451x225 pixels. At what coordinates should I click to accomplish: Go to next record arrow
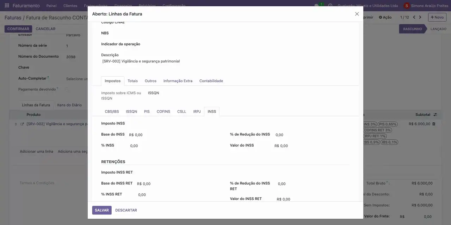click(x=420, y=17)
